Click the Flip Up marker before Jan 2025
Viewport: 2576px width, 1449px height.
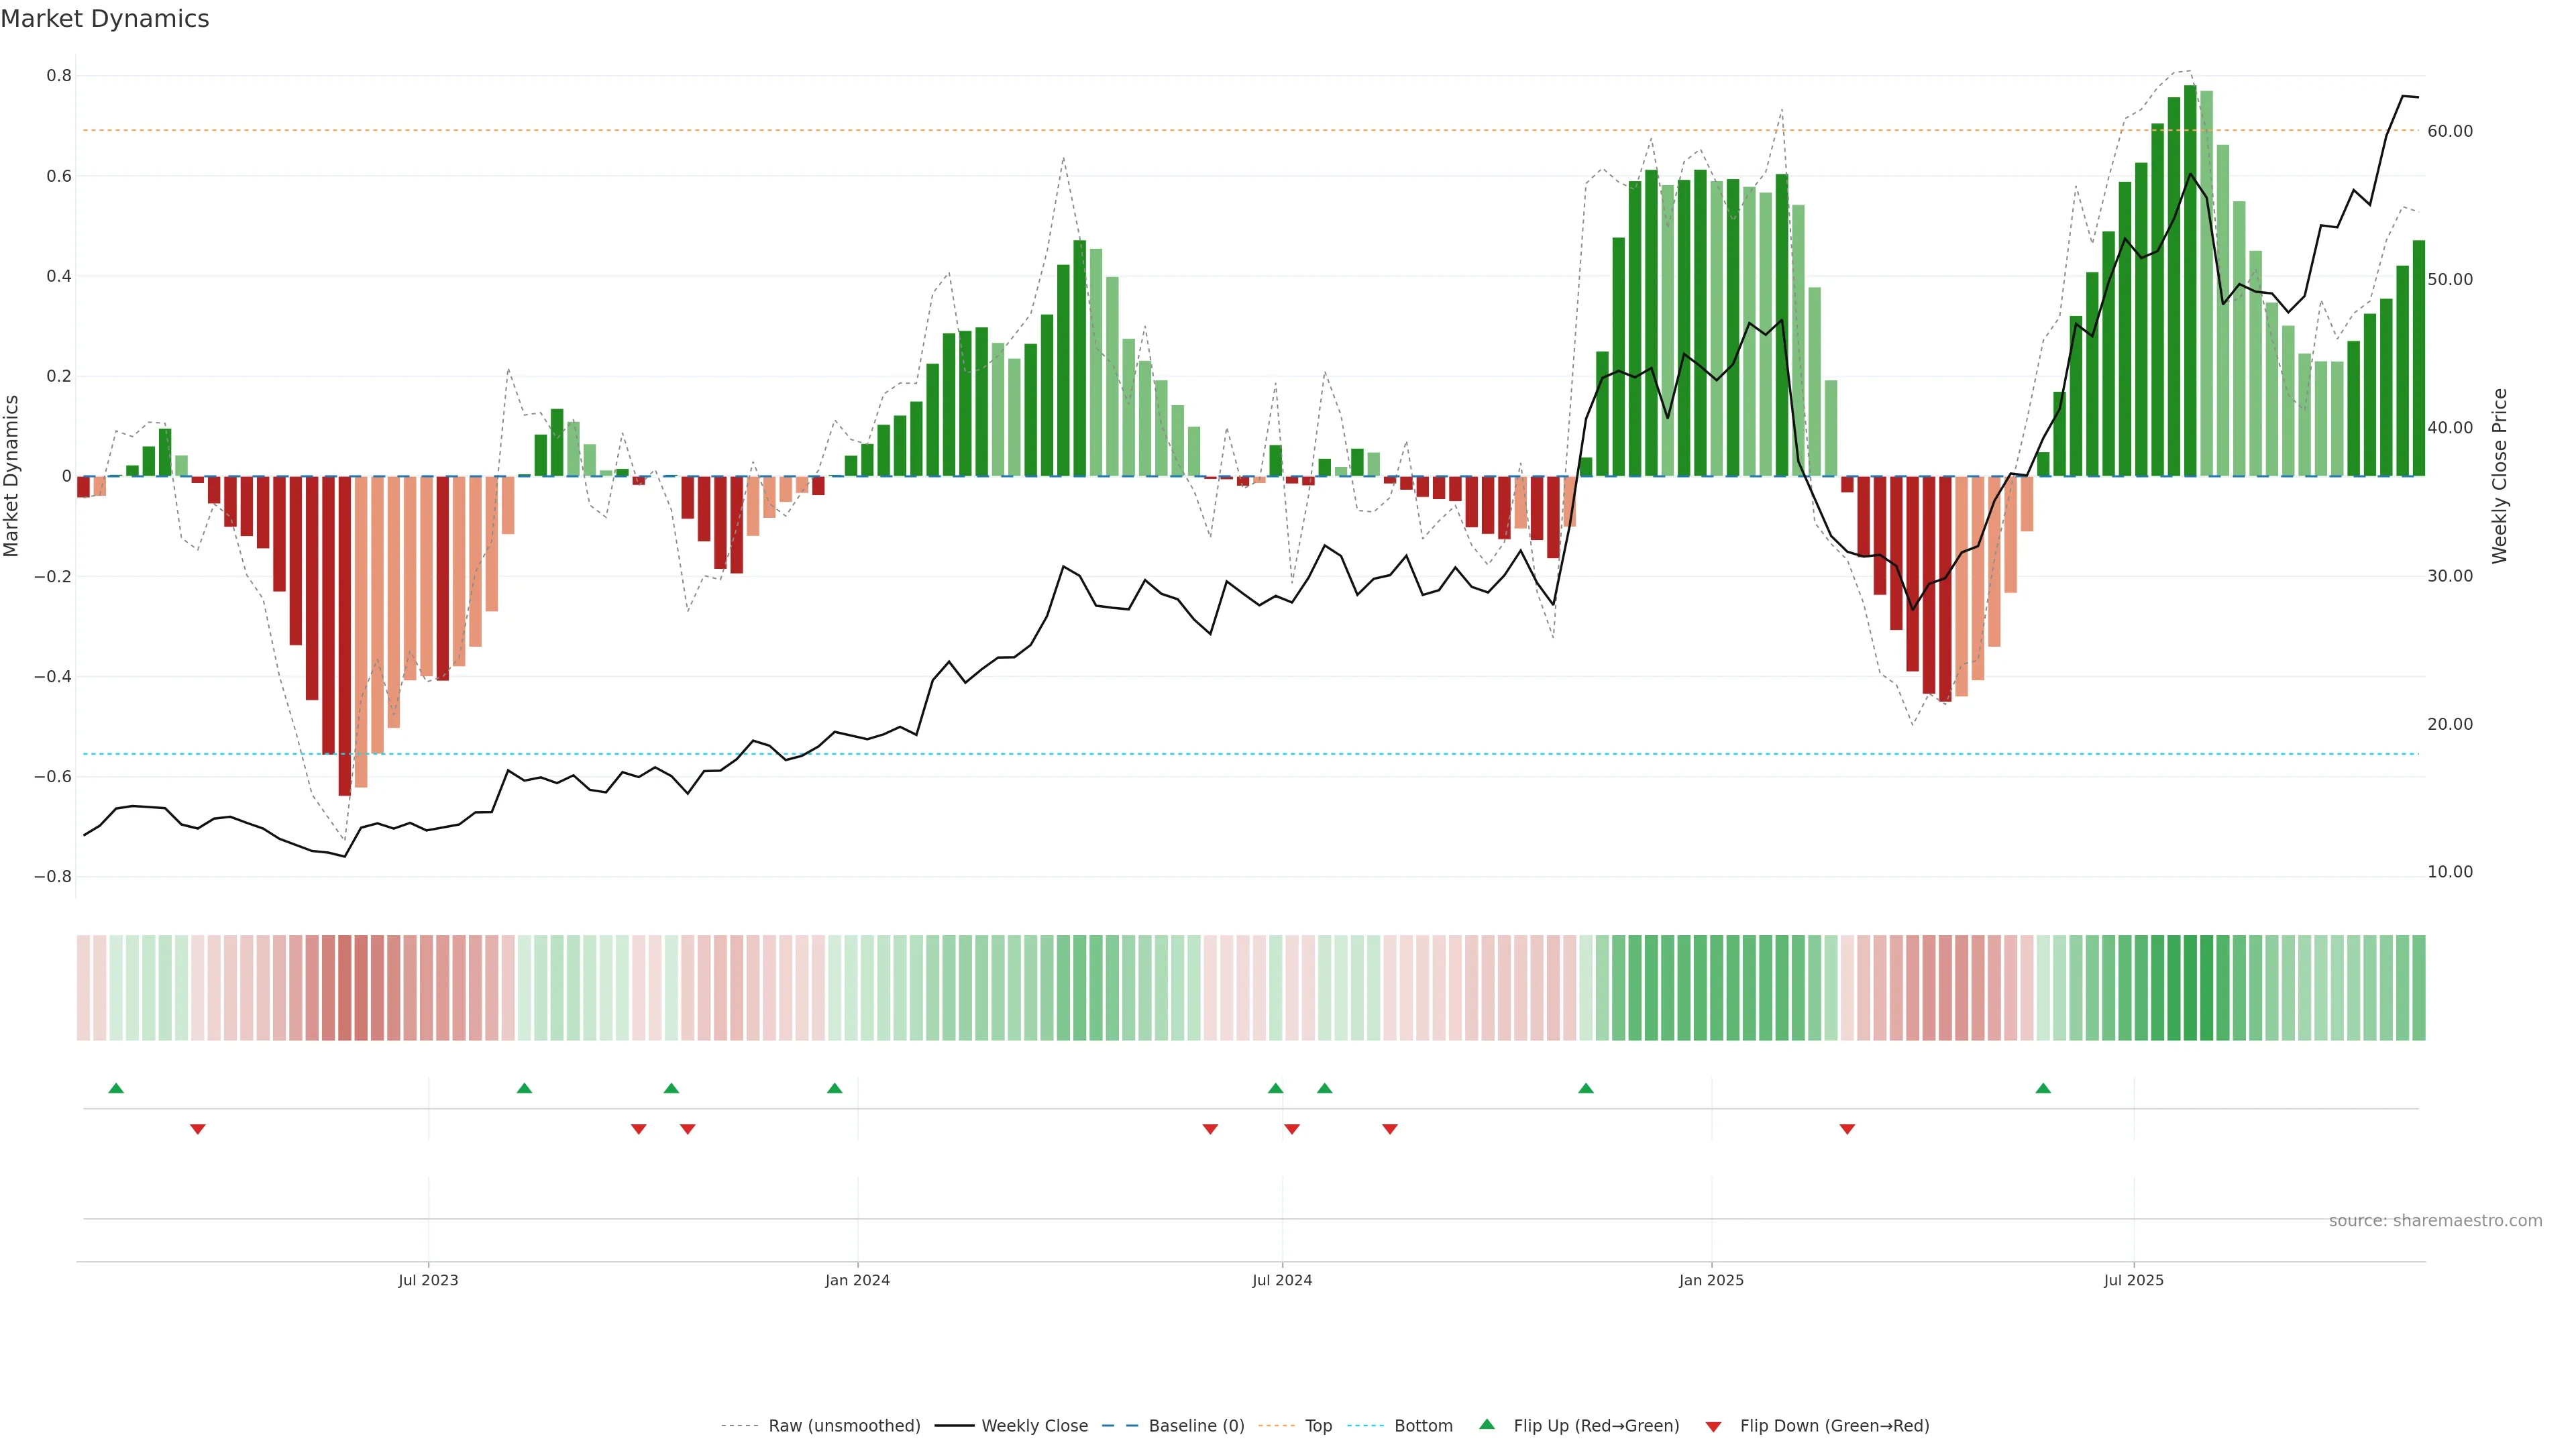pos(1586,1088)
